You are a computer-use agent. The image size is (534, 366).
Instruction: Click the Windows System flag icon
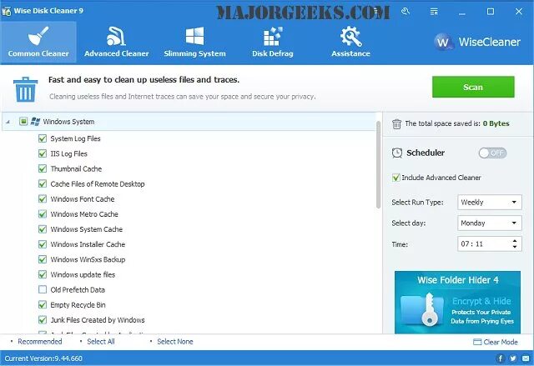35,122
